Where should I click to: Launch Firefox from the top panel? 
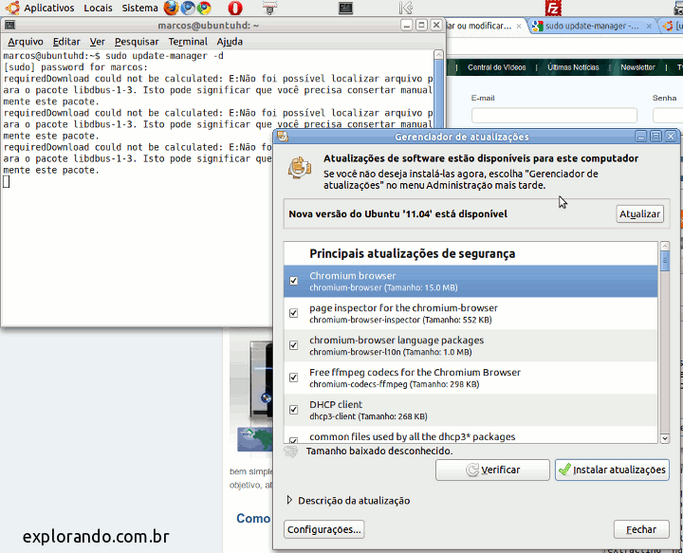171,8
